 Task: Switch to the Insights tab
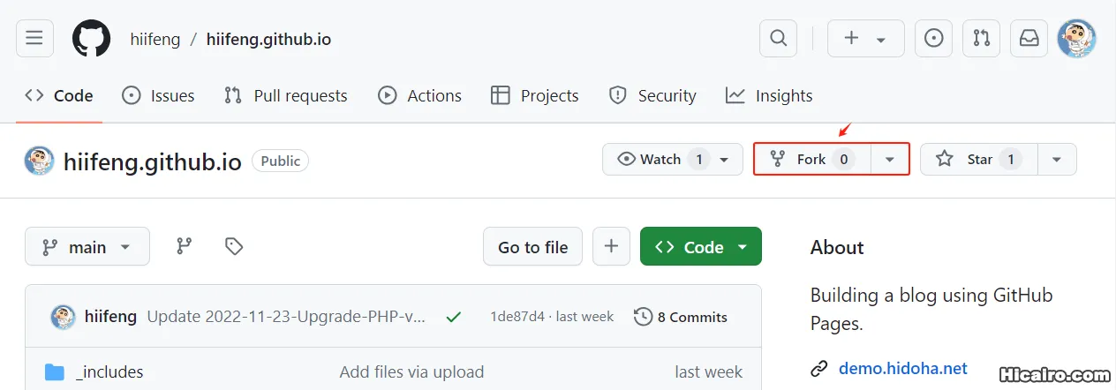click(x=769, y=95)
